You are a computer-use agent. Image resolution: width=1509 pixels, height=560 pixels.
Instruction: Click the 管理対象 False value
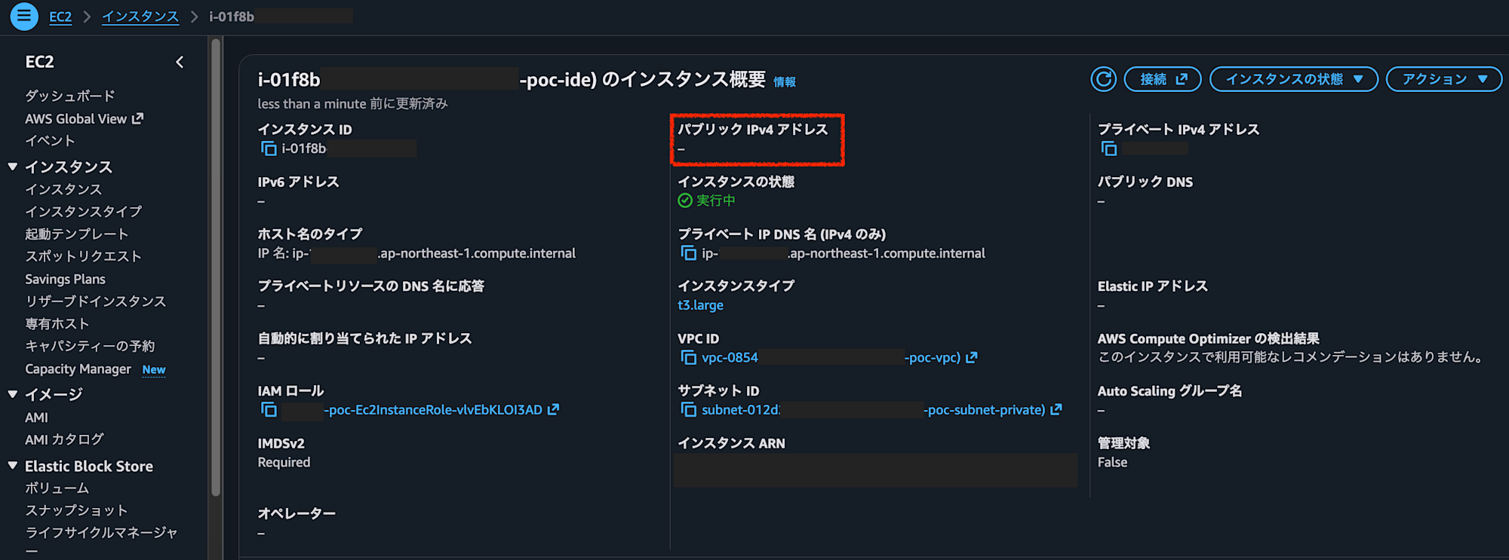pos(1112,462)
